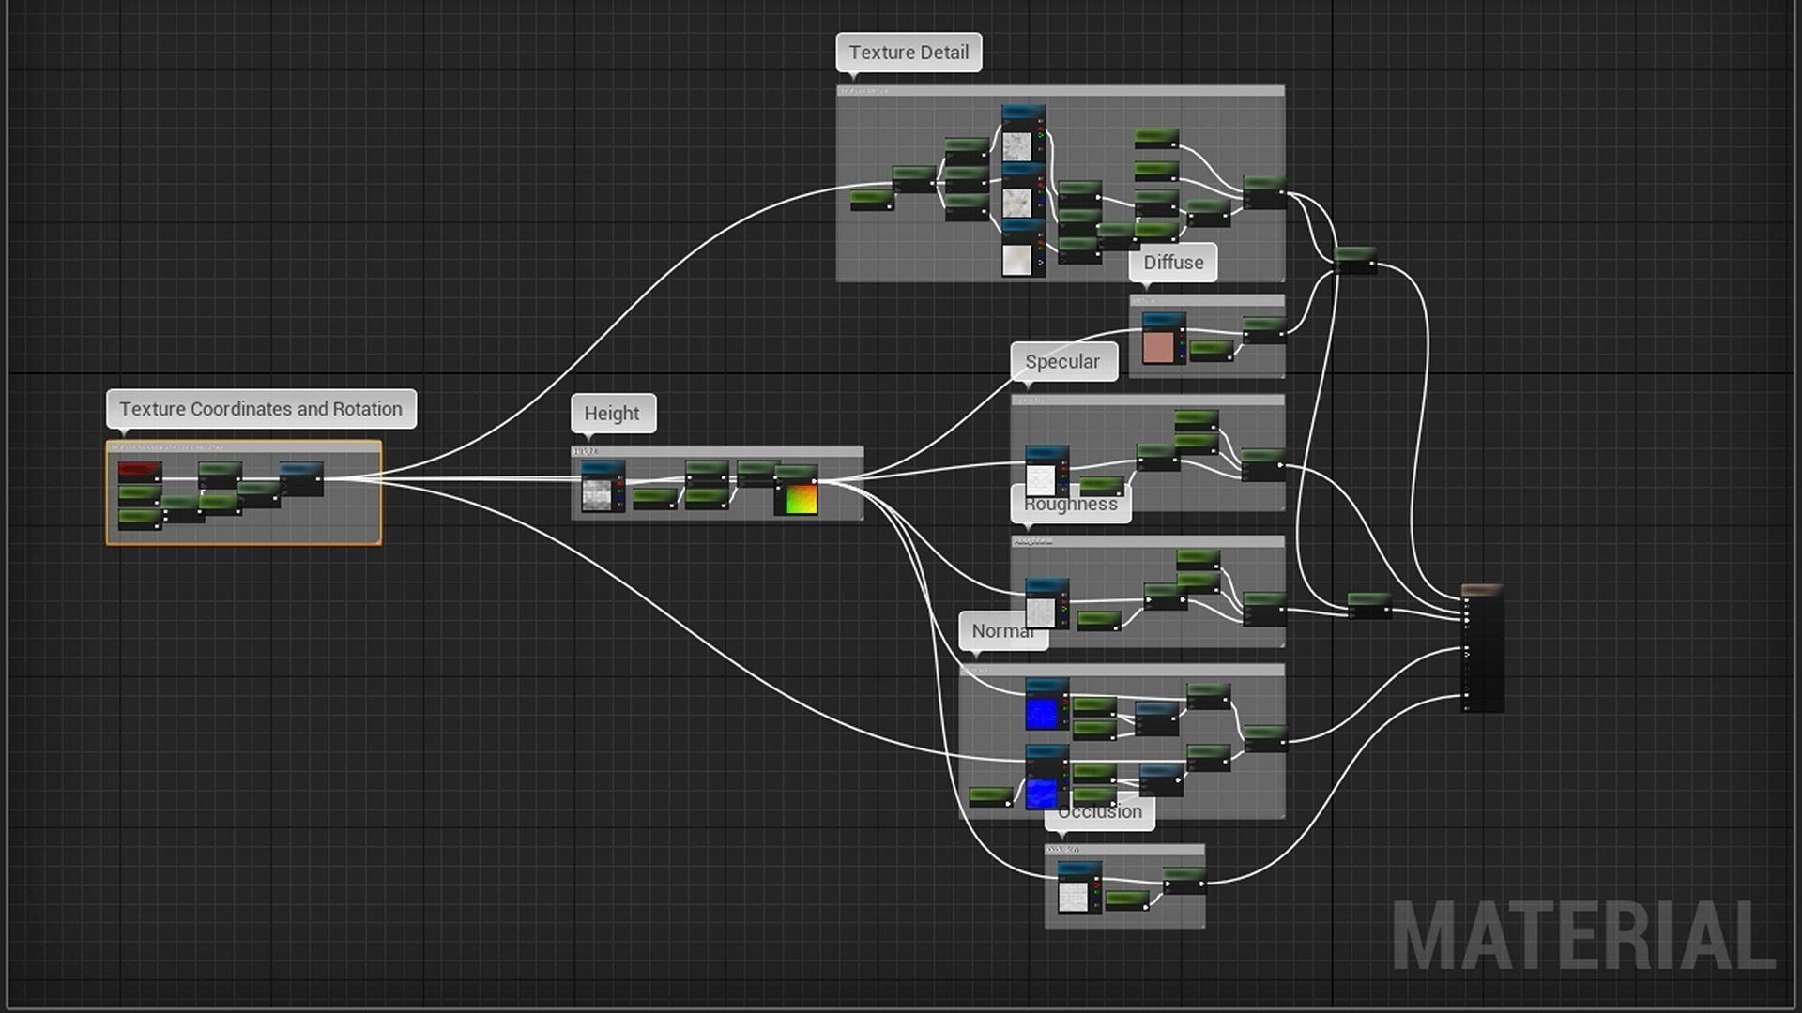Select bottom texture sample in Texture Detail
This screenshot has width=1802, height=1013.
1017,260
